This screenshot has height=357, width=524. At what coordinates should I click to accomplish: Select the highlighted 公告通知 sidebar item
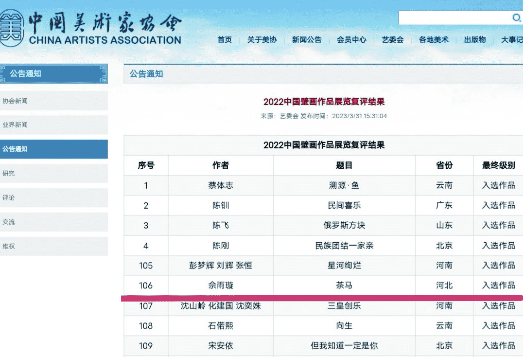tap(53, 149)
